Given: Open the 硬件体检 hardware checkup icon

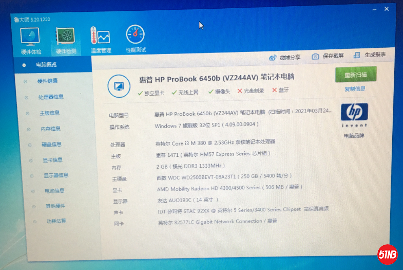Looking at the screenshot, I should pyautogui.click(x=30, y=37).
